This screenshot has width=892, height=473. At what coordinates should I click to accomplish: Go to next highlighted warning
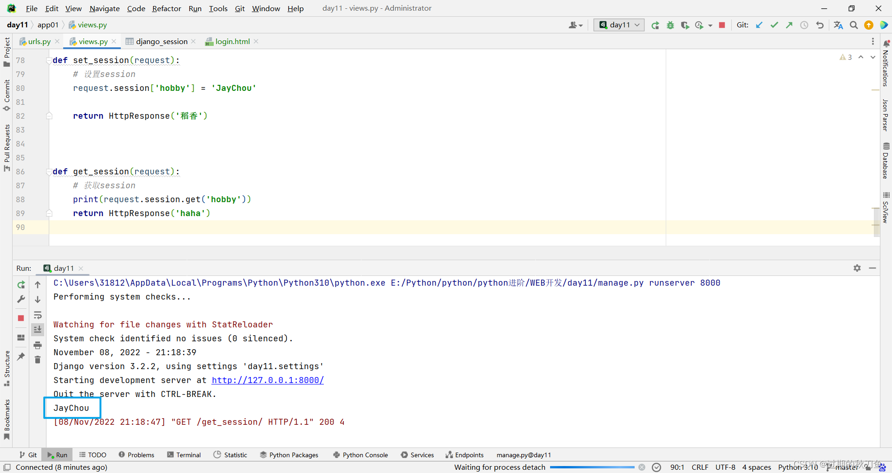[873, 57]
